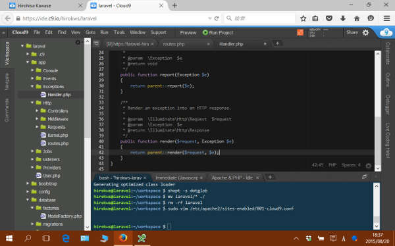
Task: Reload the page with the refresh icon
Action: tap(217, 18)
